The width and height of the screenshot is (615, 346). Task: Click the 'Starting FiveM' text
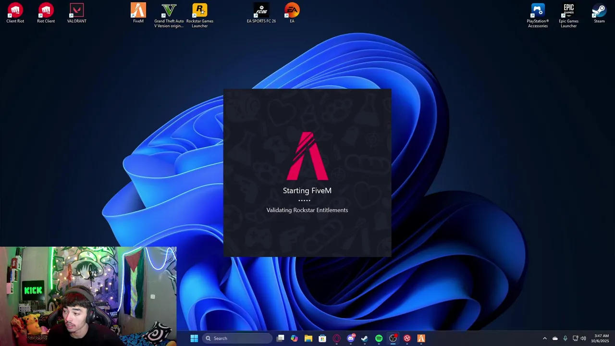pos(307,191)
